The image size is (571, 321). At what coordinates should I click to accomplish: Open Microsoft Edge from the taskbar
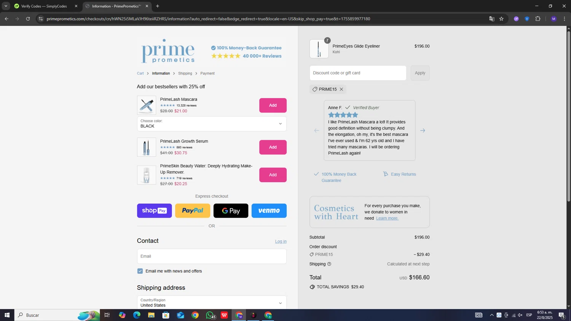coord(137,315)
